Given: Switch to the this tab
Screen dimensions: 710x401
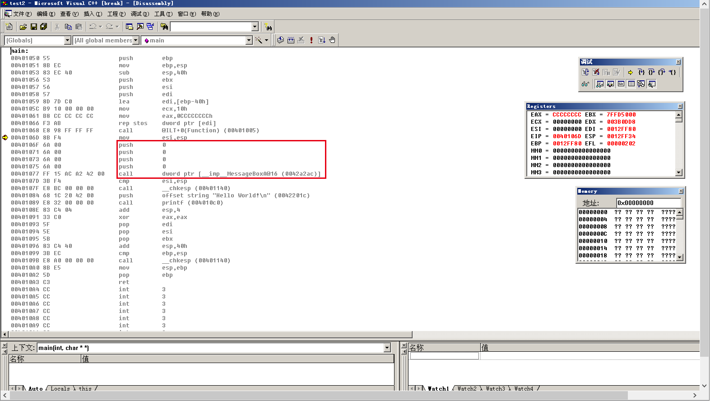Looking at the screenshot, I should (85, 388).
